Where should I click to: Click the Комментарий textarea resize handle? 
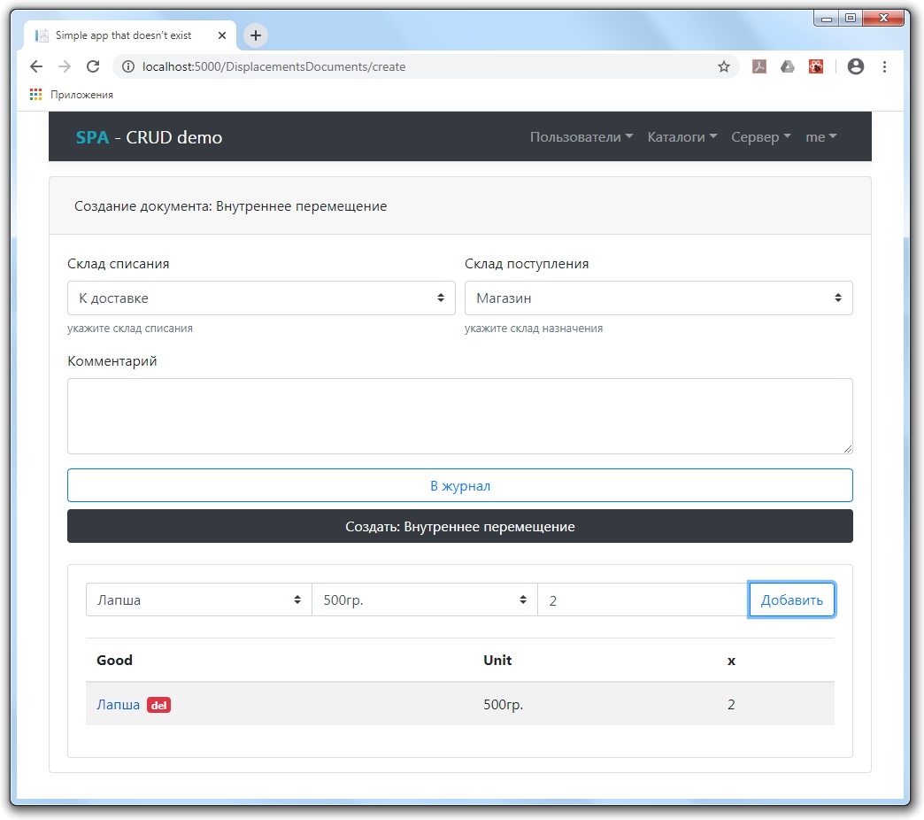point(847,449)
